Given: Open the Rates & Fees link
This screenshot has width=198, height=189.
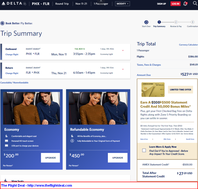Looking at the screenshot, I should [144, 139].
